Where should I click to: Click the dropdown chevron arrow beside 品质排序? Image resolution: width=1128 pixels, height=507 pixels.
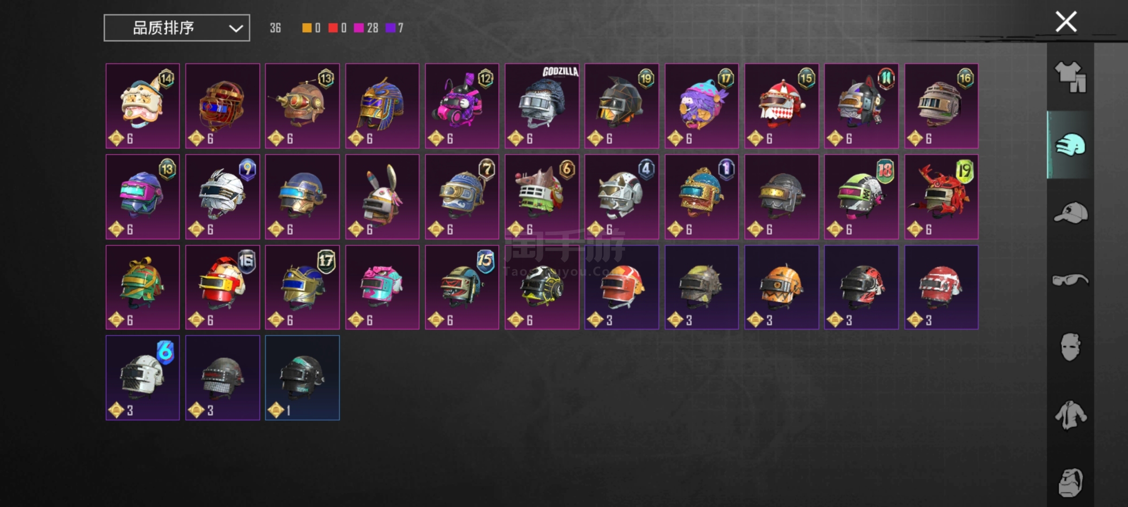point(235,29)
